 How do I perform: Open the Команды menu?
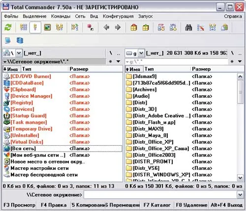pos(61,16)
